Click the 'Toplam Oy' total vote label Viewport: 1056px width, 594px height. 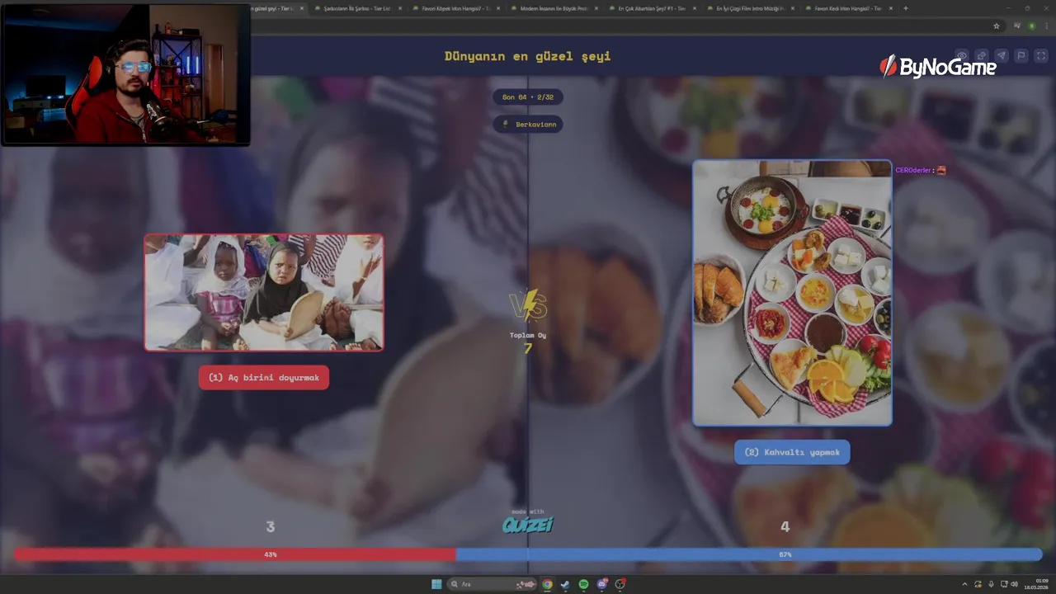(528, 335)
